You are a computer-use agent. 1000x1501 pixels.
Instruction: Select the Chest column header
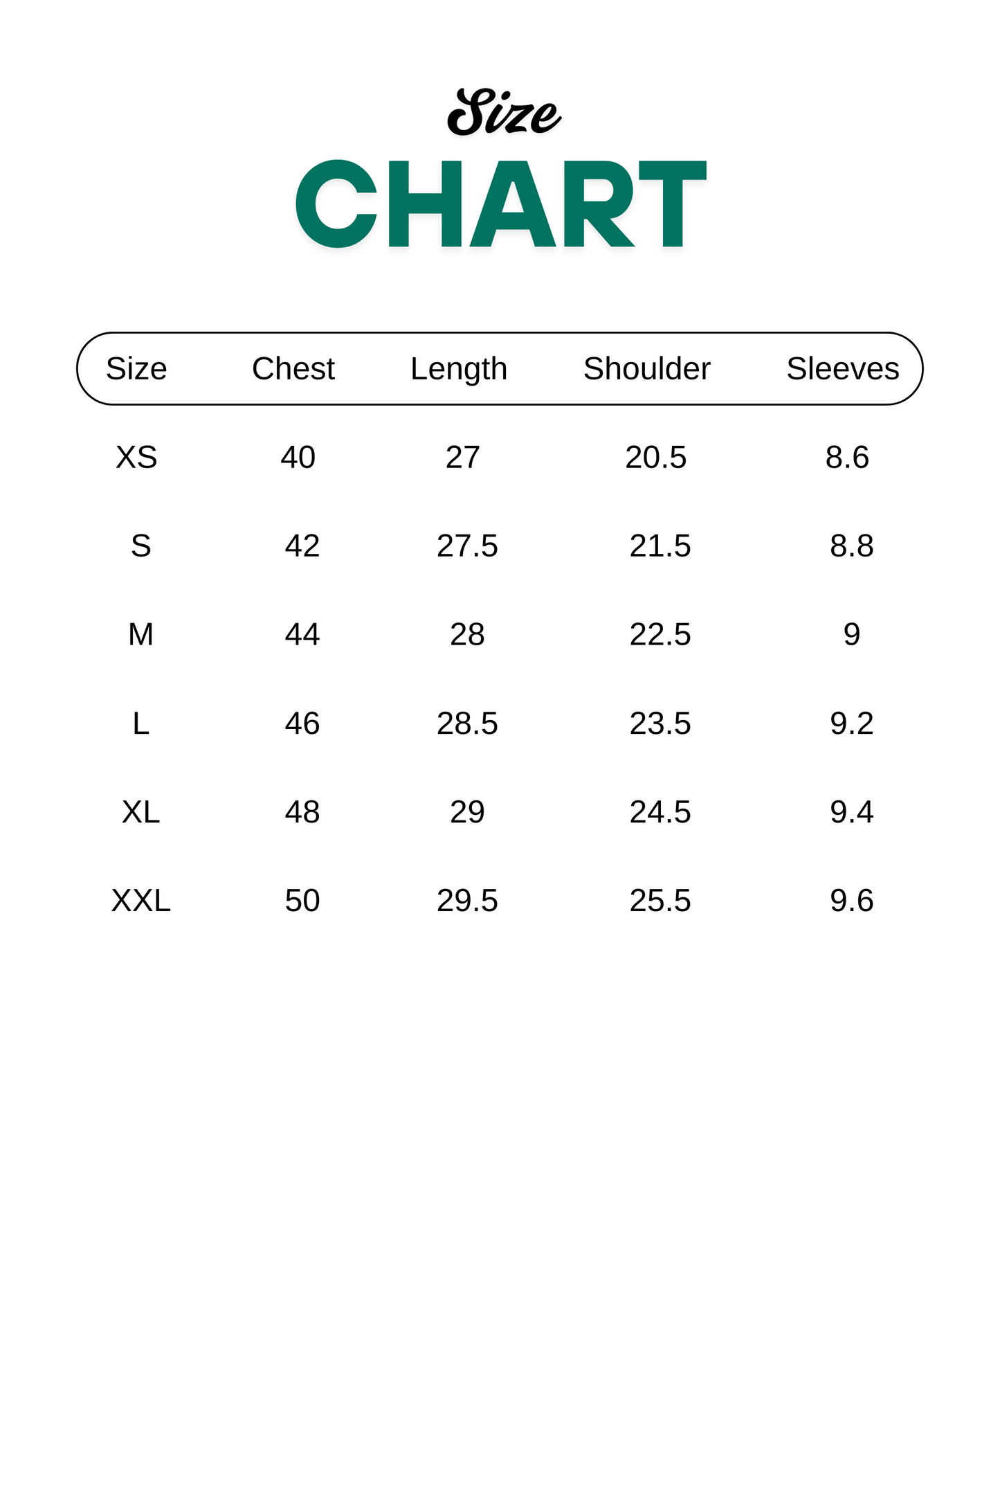click(293, 369)
